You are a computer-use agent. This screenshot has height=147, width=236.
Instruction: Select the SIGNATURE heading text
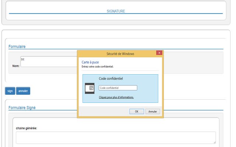pos(116,11)
